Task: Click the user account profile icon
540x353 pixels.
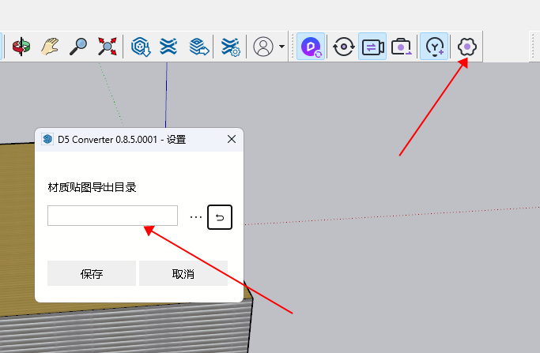Action: [x=262, y=47]
